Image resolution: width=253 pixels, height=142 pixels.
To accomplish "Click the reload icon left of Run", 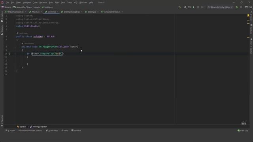I will click(189, 7).
